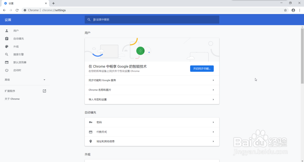The width and height of the screenshot is (304, 162).
Task: Click the credit card icon beside 付款方式
Action: click(x=91, y=132)
